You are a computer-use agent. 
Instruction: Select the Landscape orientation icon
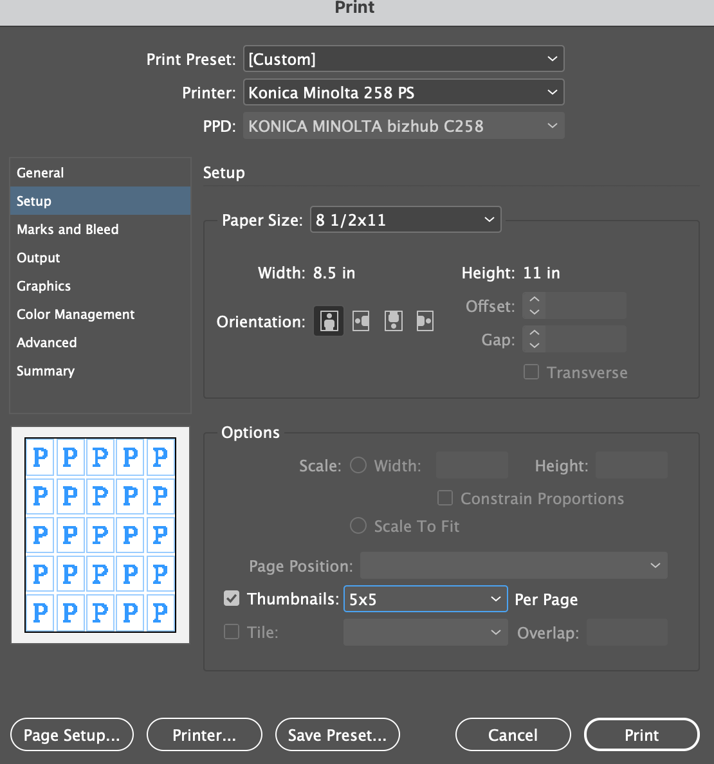pos(361,321)
